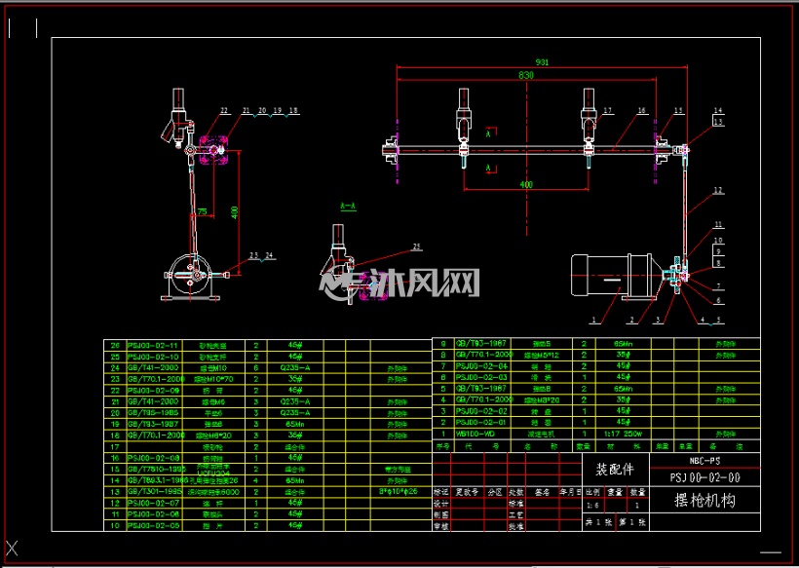This screenshot has height=568, width=799.
Task: Select standard code GB/T301-1995
Action: point(154,492)
